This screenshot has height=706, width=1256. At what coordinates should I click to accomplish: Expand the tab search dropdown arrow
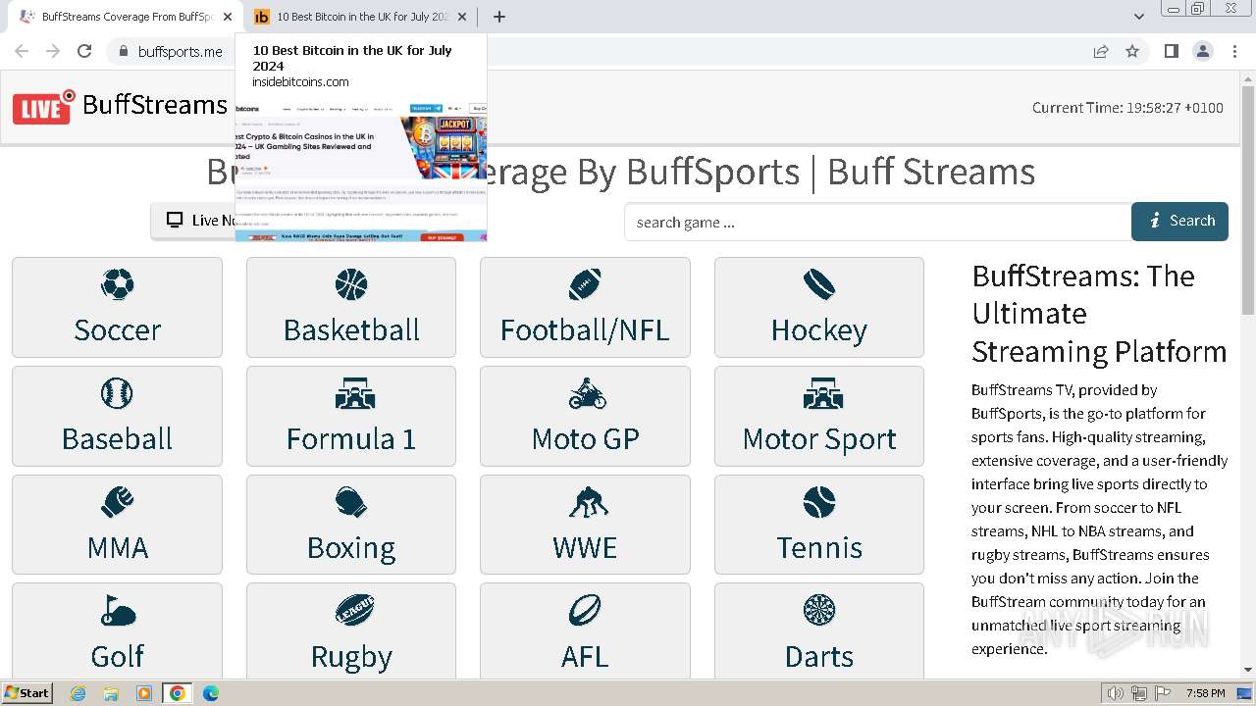[x=1138, y=17]
